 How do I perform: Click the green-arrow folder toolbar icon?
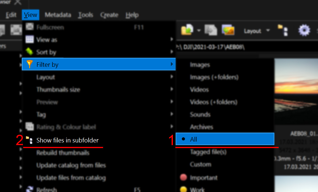click(x=187, y=30)
